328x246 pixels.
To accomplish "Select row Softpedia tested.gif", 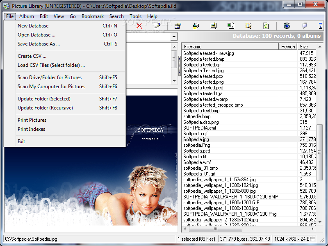I will (249, 65).
